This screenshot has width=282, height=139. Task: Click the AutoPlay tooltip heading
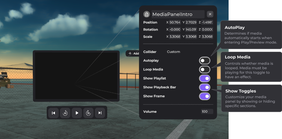(x=235, y=27)
